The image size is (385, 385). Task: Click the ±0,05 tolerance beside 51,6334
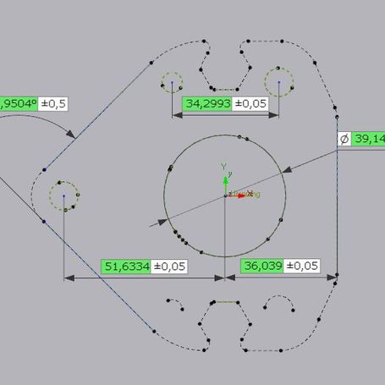[x=169, y=267]
